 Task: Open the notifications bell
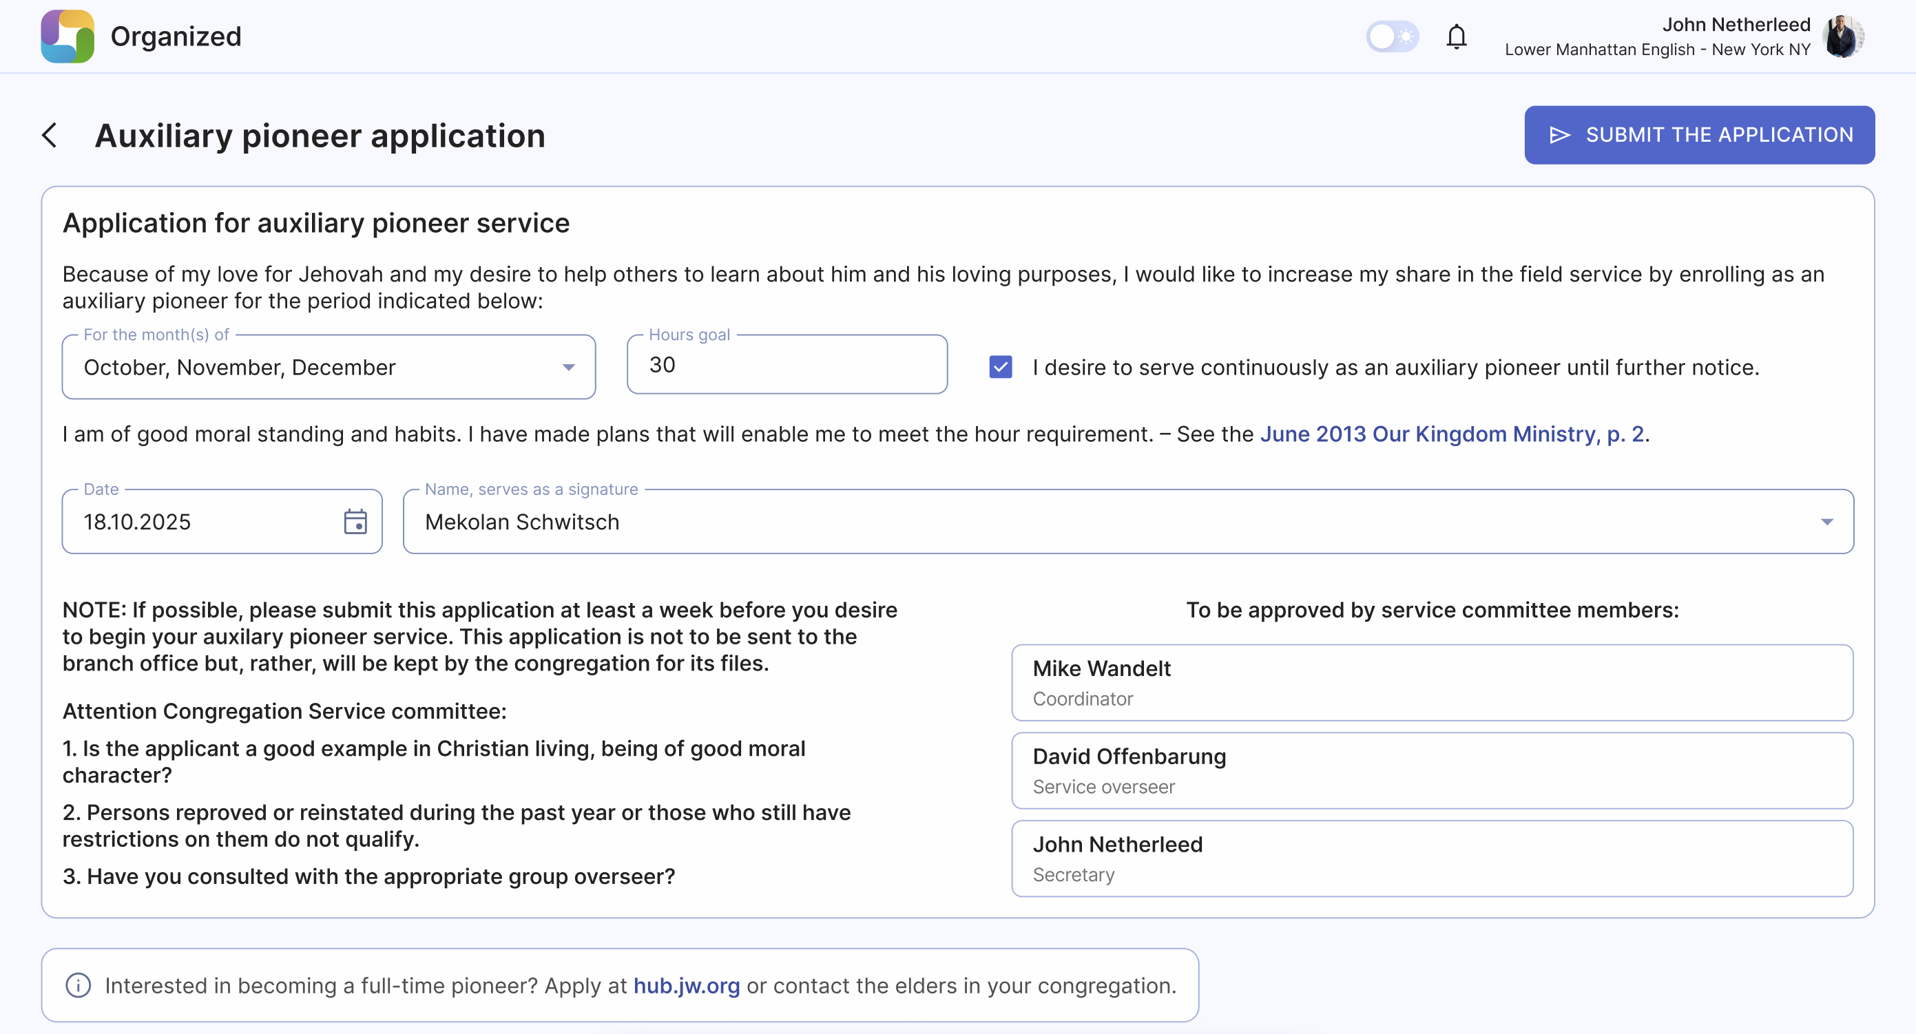(1455, 36)
